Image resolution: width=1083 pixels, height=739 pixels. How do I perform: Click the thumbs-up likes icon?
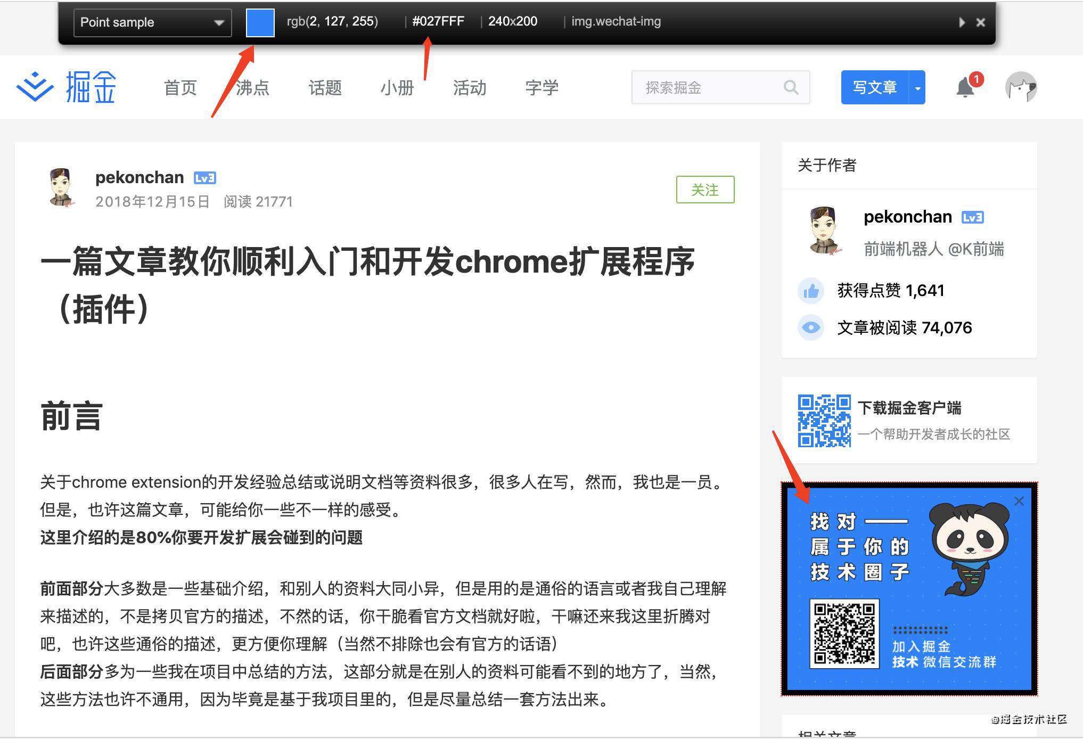(x=811, y=291)
